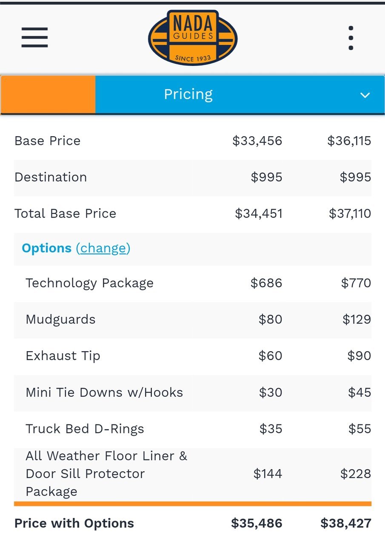Open the hamburger navigation menu
This screenshot has height=544, width=385.
(x=34, y=37)
